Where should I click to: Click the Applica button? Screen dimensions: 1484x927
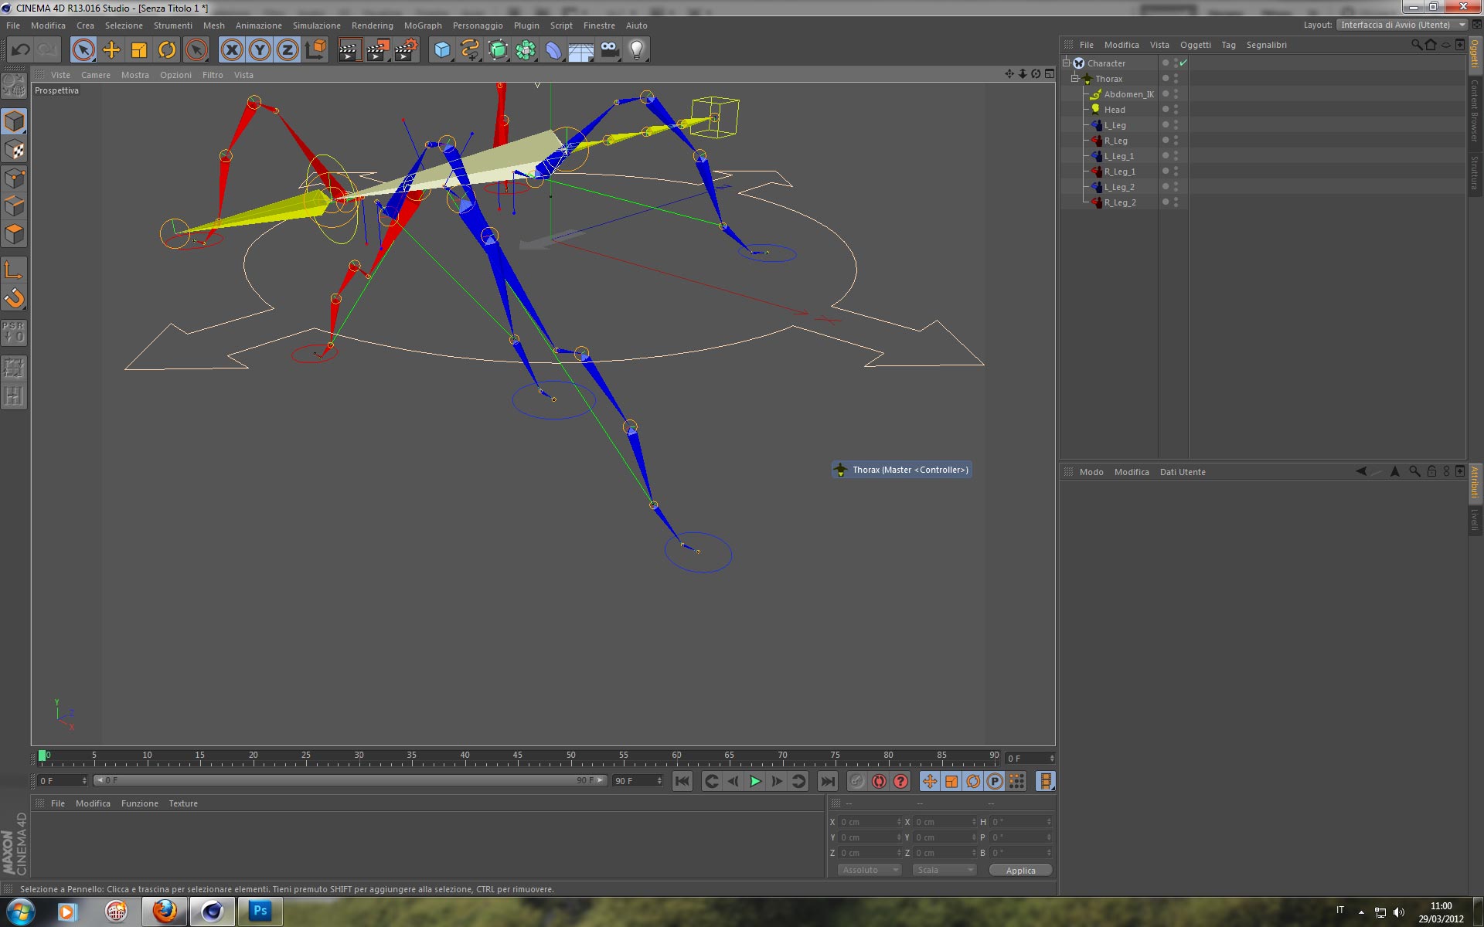tap(1020, 870)
